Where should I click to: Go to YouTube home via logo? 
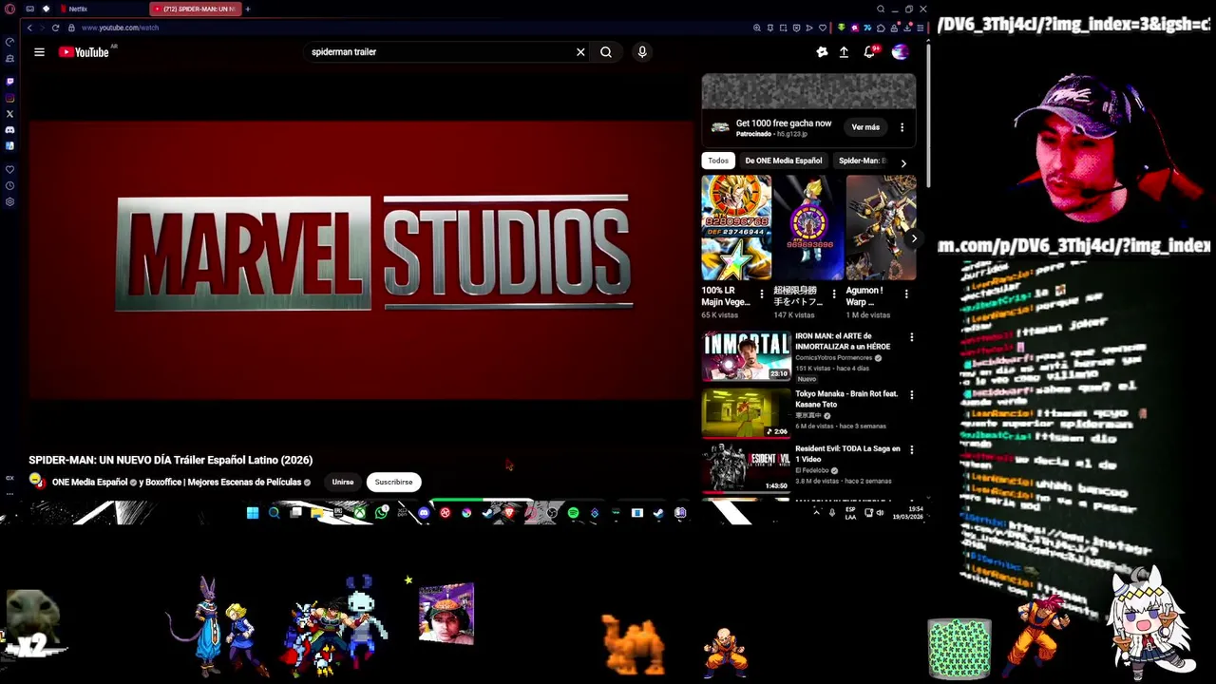pos(84,52)
